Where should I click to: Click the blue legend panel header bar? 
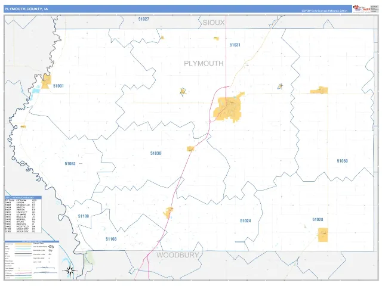coord(32,241)
